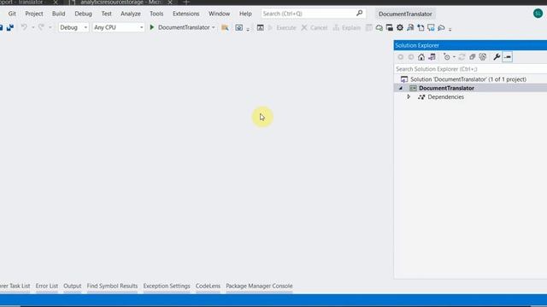
Task: Open the Tools menu
Action: pyautogui.click(x=156, y=14)
